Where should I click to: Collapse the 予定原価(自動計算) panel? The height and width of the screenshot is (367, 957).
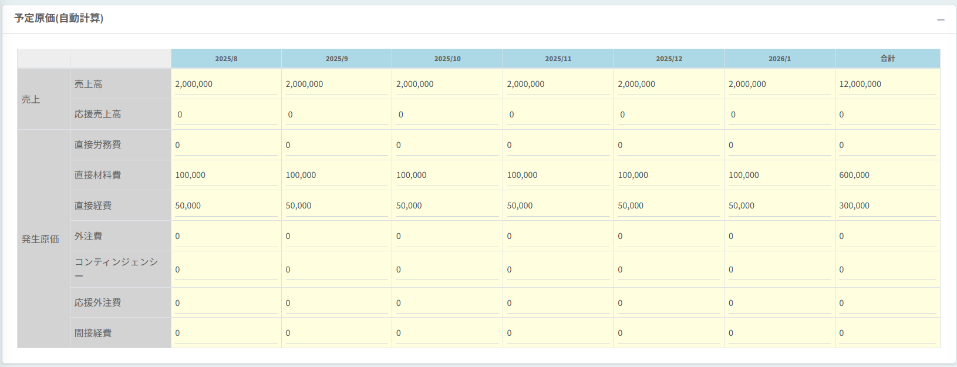tap(941, 19)
